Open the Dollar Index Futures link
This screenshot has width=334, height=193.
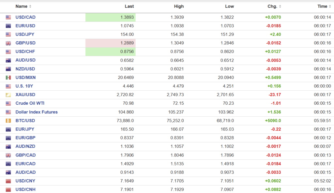click(36, 112)
